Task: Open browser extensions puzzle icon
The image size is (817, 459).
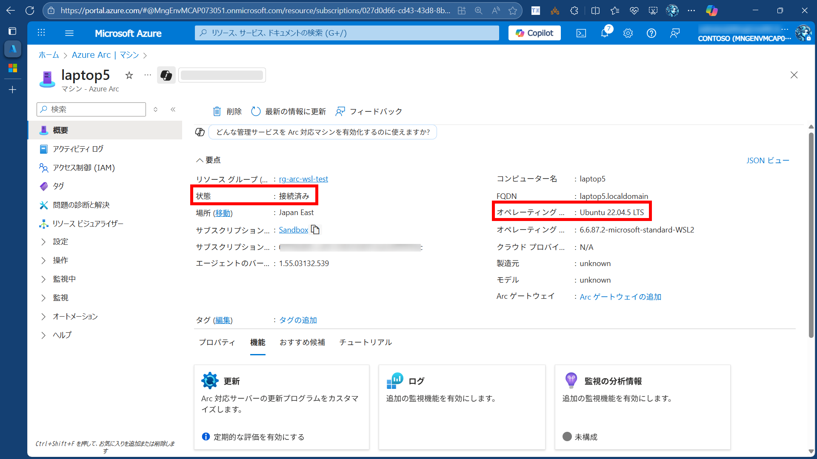Action: click(x=574, y=11)
